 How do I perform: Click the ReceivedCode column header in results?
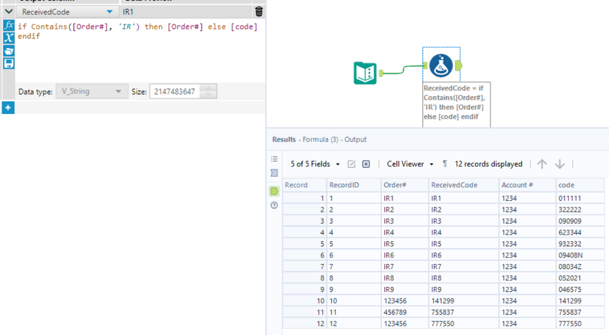[455, 185]
